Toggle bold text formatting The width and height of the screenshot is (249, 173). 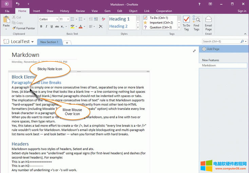tap(41, 26)
